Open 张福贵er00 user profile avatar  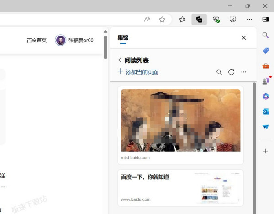(60, 40)
